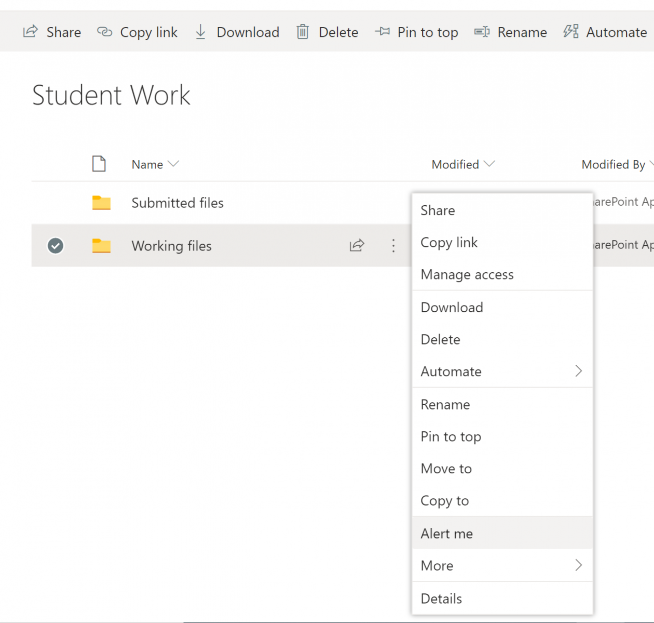Click the Automate flow icon in toolbar
The image size is (654, 623).
(571, 31)
